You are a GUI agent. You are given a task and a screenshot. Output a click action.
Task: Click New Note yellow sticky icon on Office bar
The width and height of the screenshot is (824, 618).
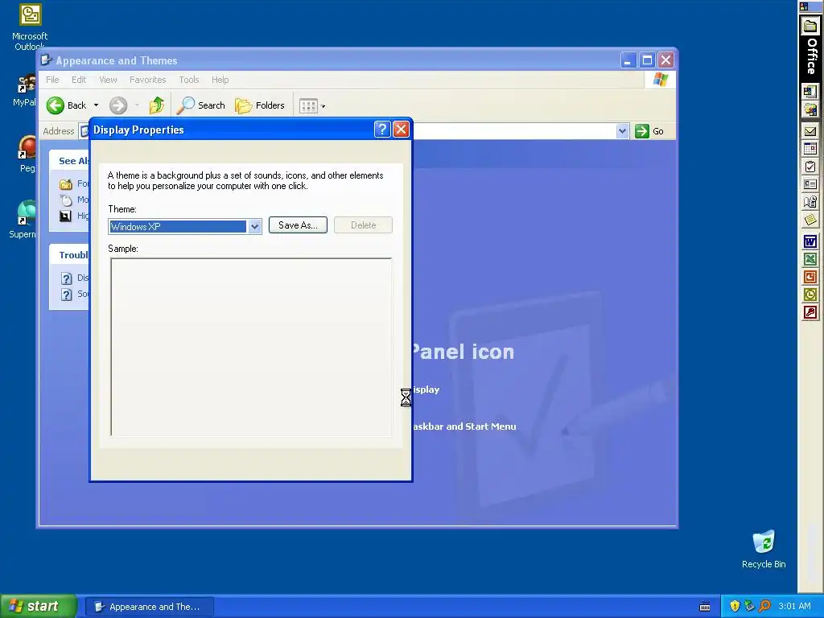tap(810, 220)
